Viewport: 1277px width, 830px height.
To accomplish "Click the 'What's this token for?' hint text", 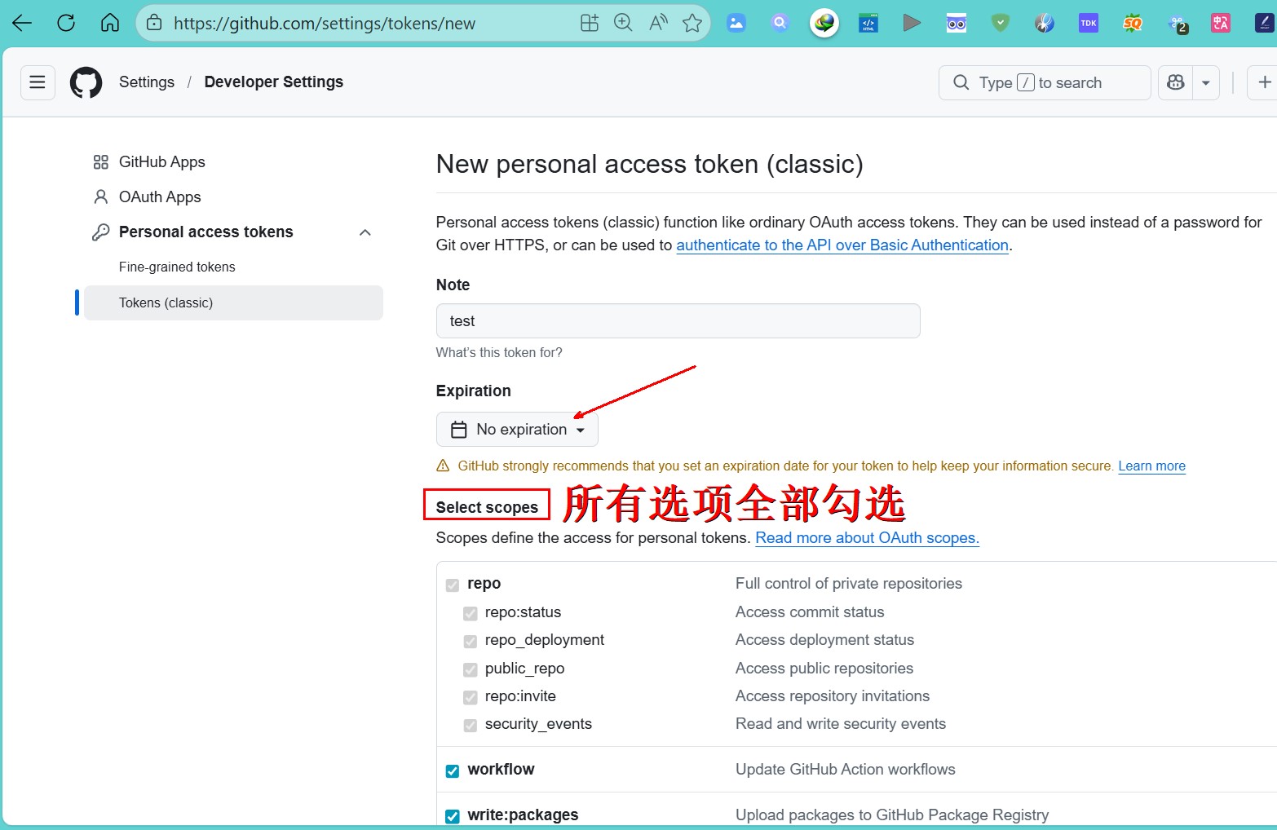I will 499,352.
